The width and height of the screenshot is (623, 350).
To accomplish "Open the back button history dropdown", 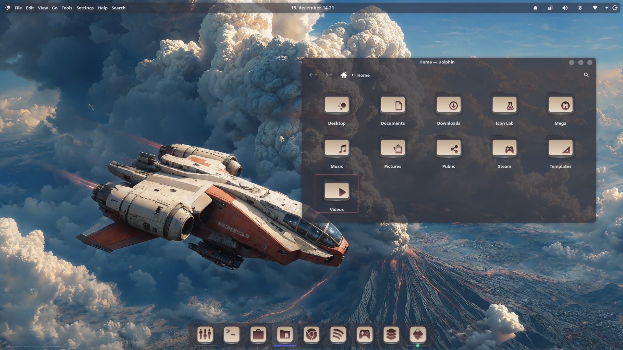I will click(x=316, y=75).
